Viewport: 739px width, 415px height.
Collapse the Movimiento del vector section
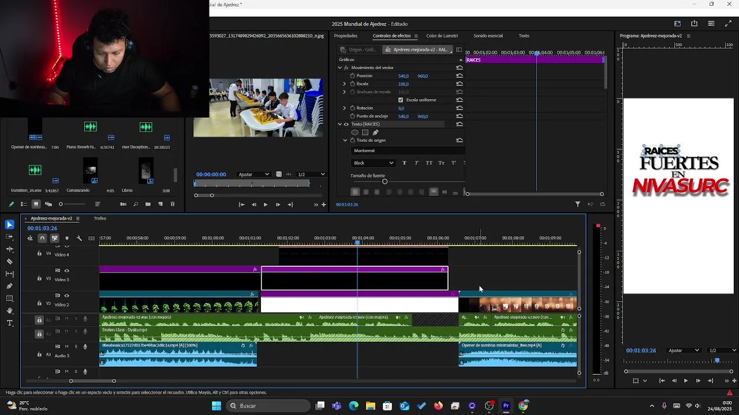[x=339, y=68]
